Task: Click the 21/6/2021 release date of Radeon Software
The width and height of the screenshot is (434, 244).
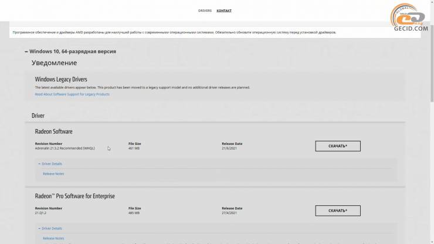Action: [x=229, y=148]
